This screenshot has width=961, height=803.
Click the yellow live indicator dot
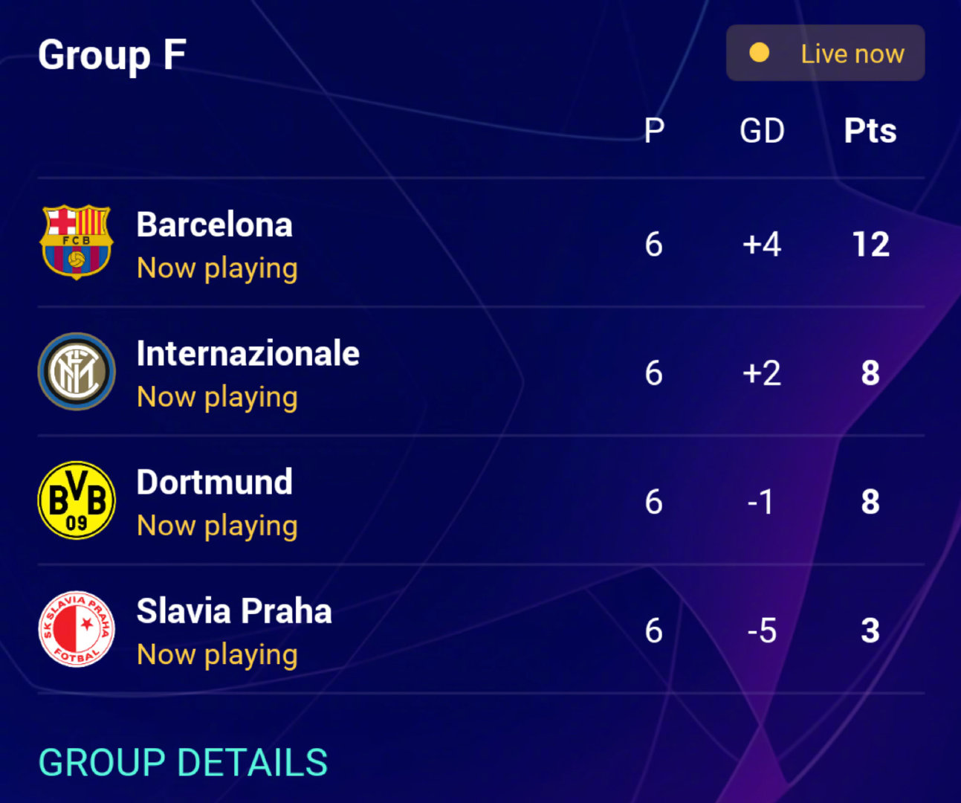(759, 53)
